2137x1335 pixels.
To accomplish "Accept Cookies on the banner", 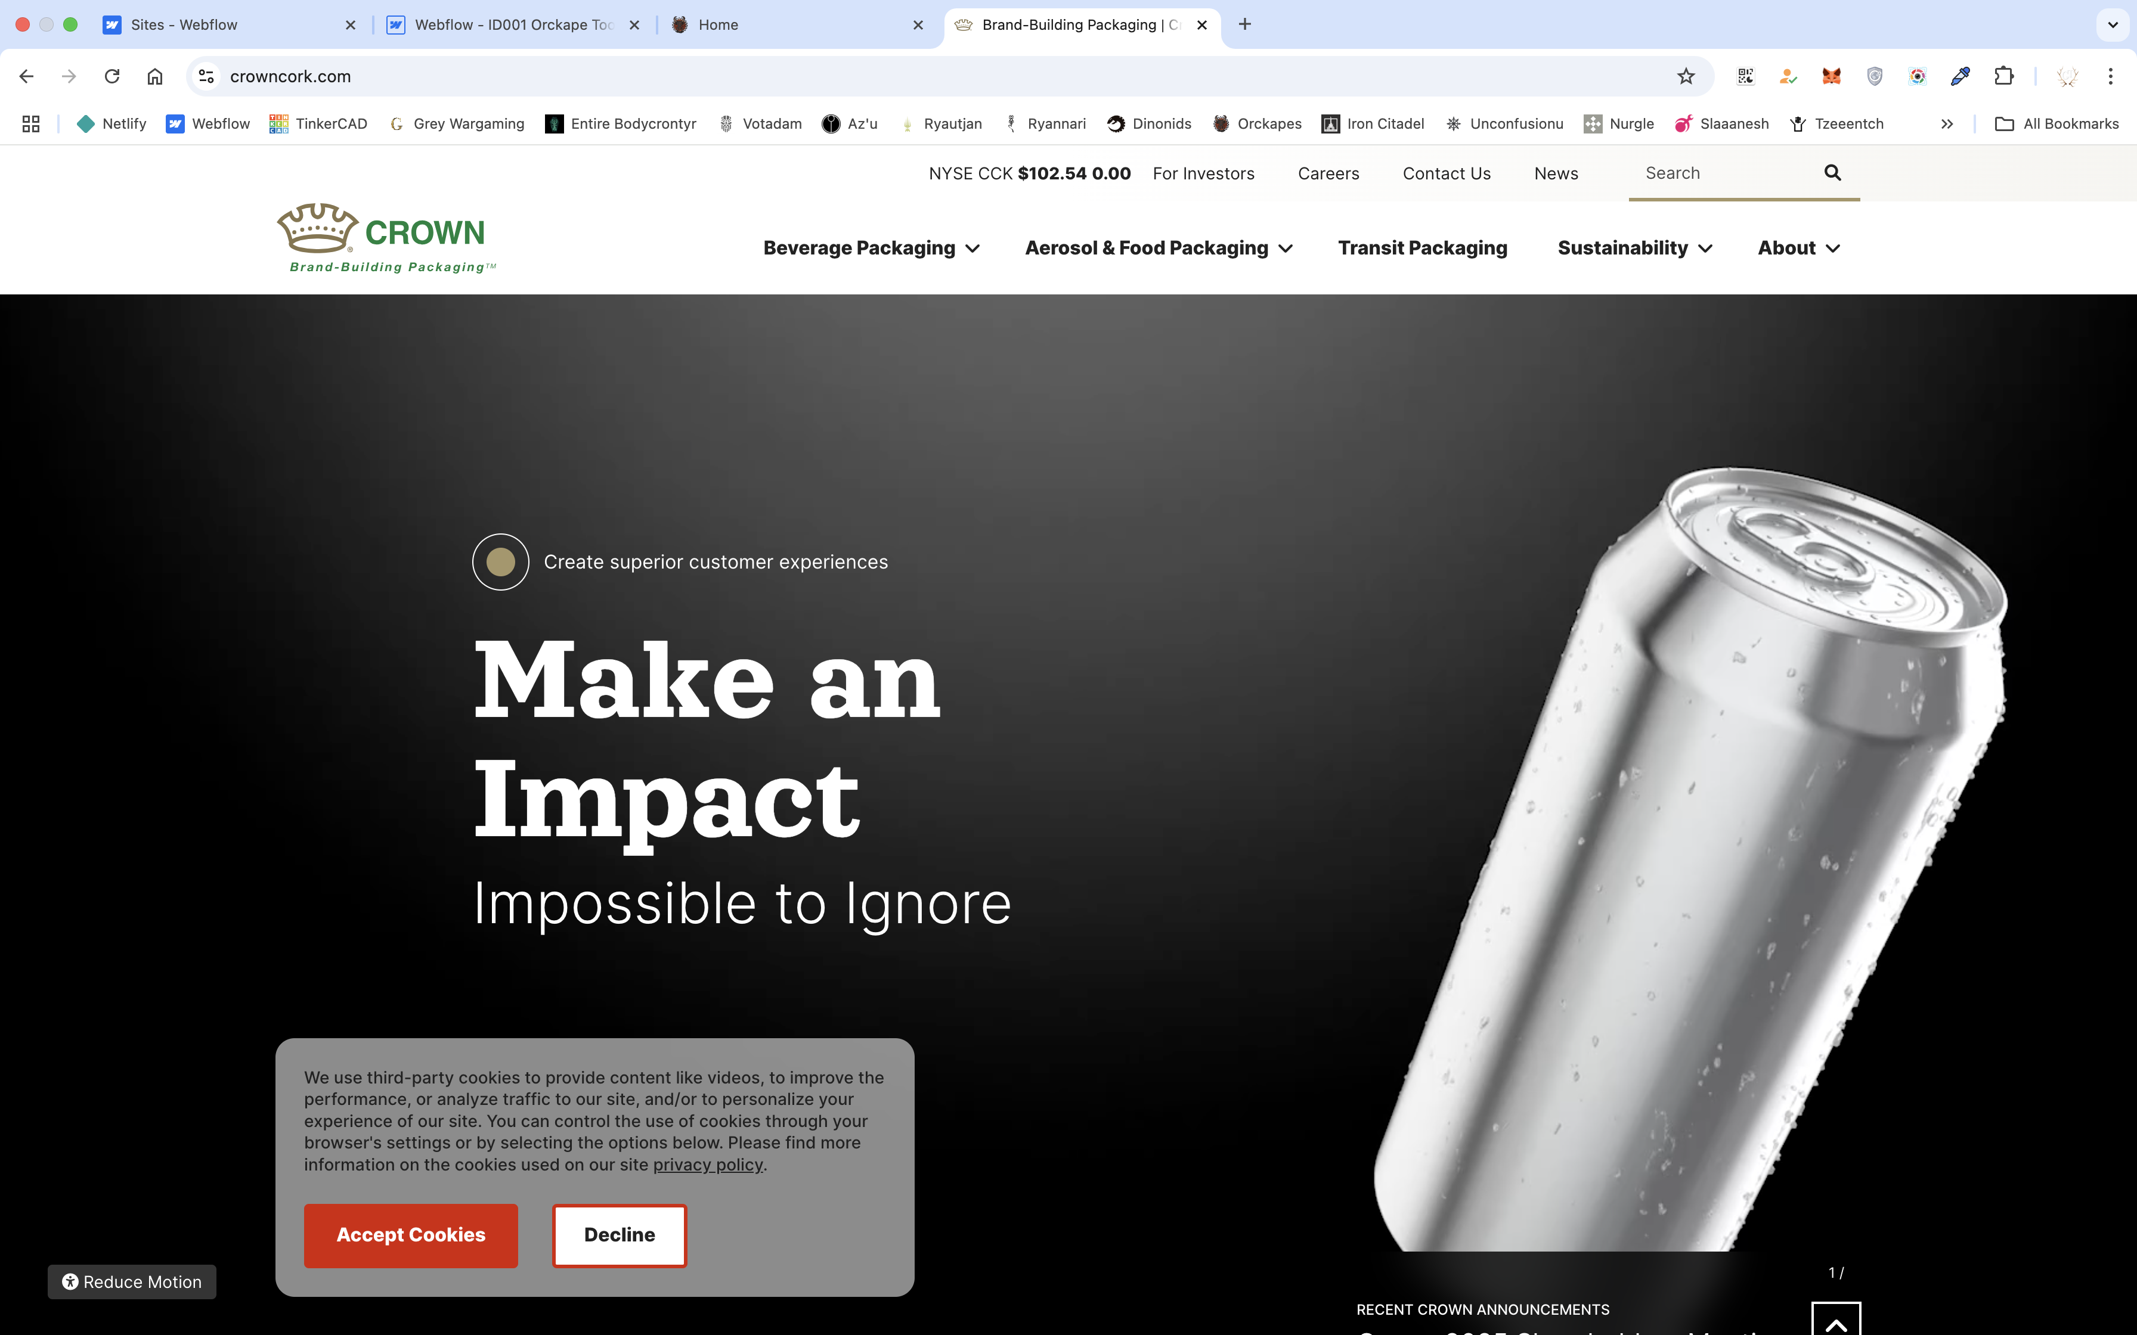I will click(411, 1235).
